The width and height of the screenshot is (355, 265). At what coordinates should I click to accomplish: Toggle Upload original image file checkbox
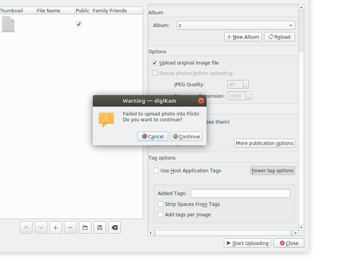tap(155, 63)
